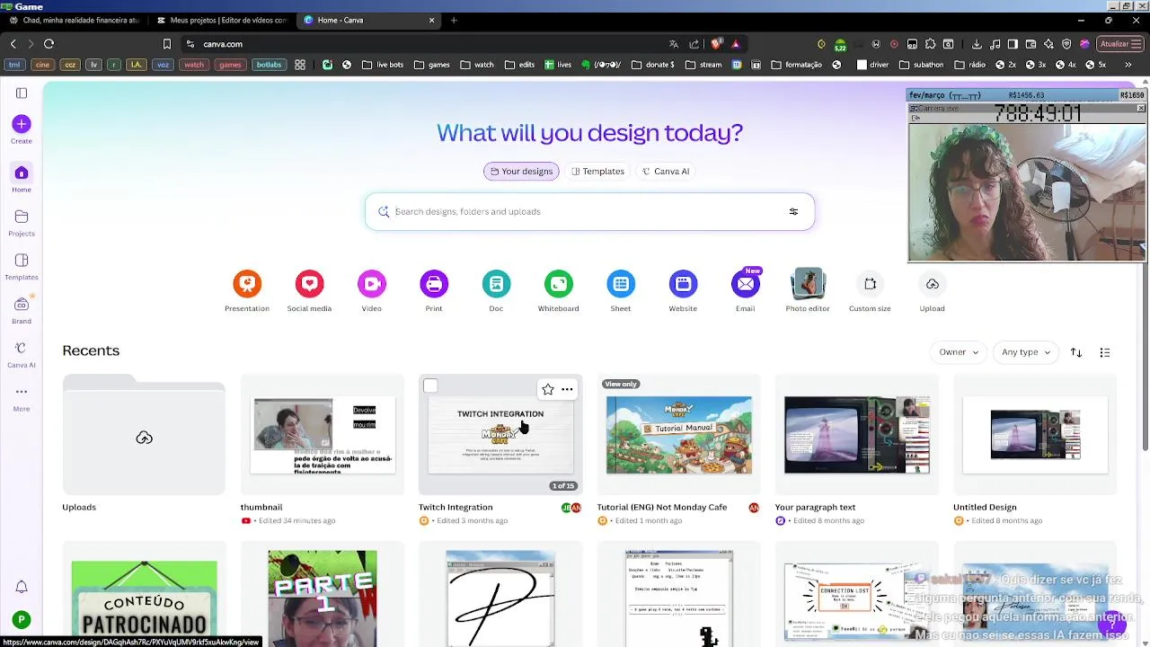The height and width of the screenshot is (647, 1150).
Task: Open the edits bookmark folder
Action: click(519, 65)
